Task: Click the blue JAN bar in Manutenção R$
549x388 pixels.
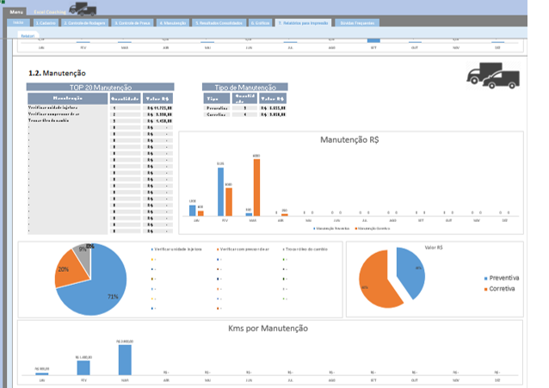Action: pyautogui.click(x=192, y=211)
